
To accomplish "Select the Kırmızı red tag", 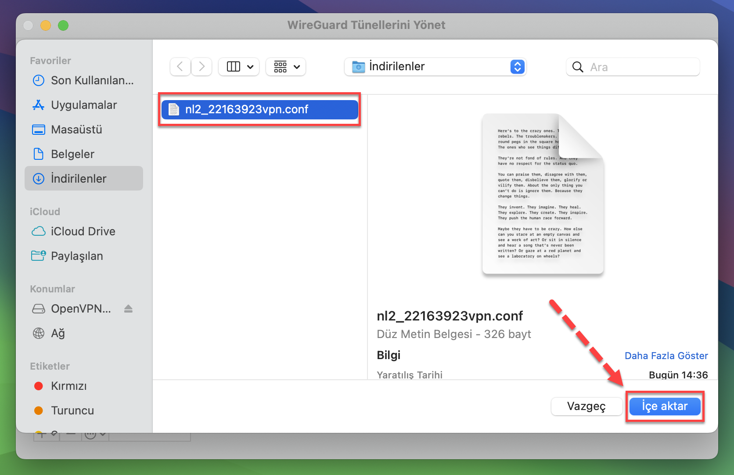I will point(68,386).
